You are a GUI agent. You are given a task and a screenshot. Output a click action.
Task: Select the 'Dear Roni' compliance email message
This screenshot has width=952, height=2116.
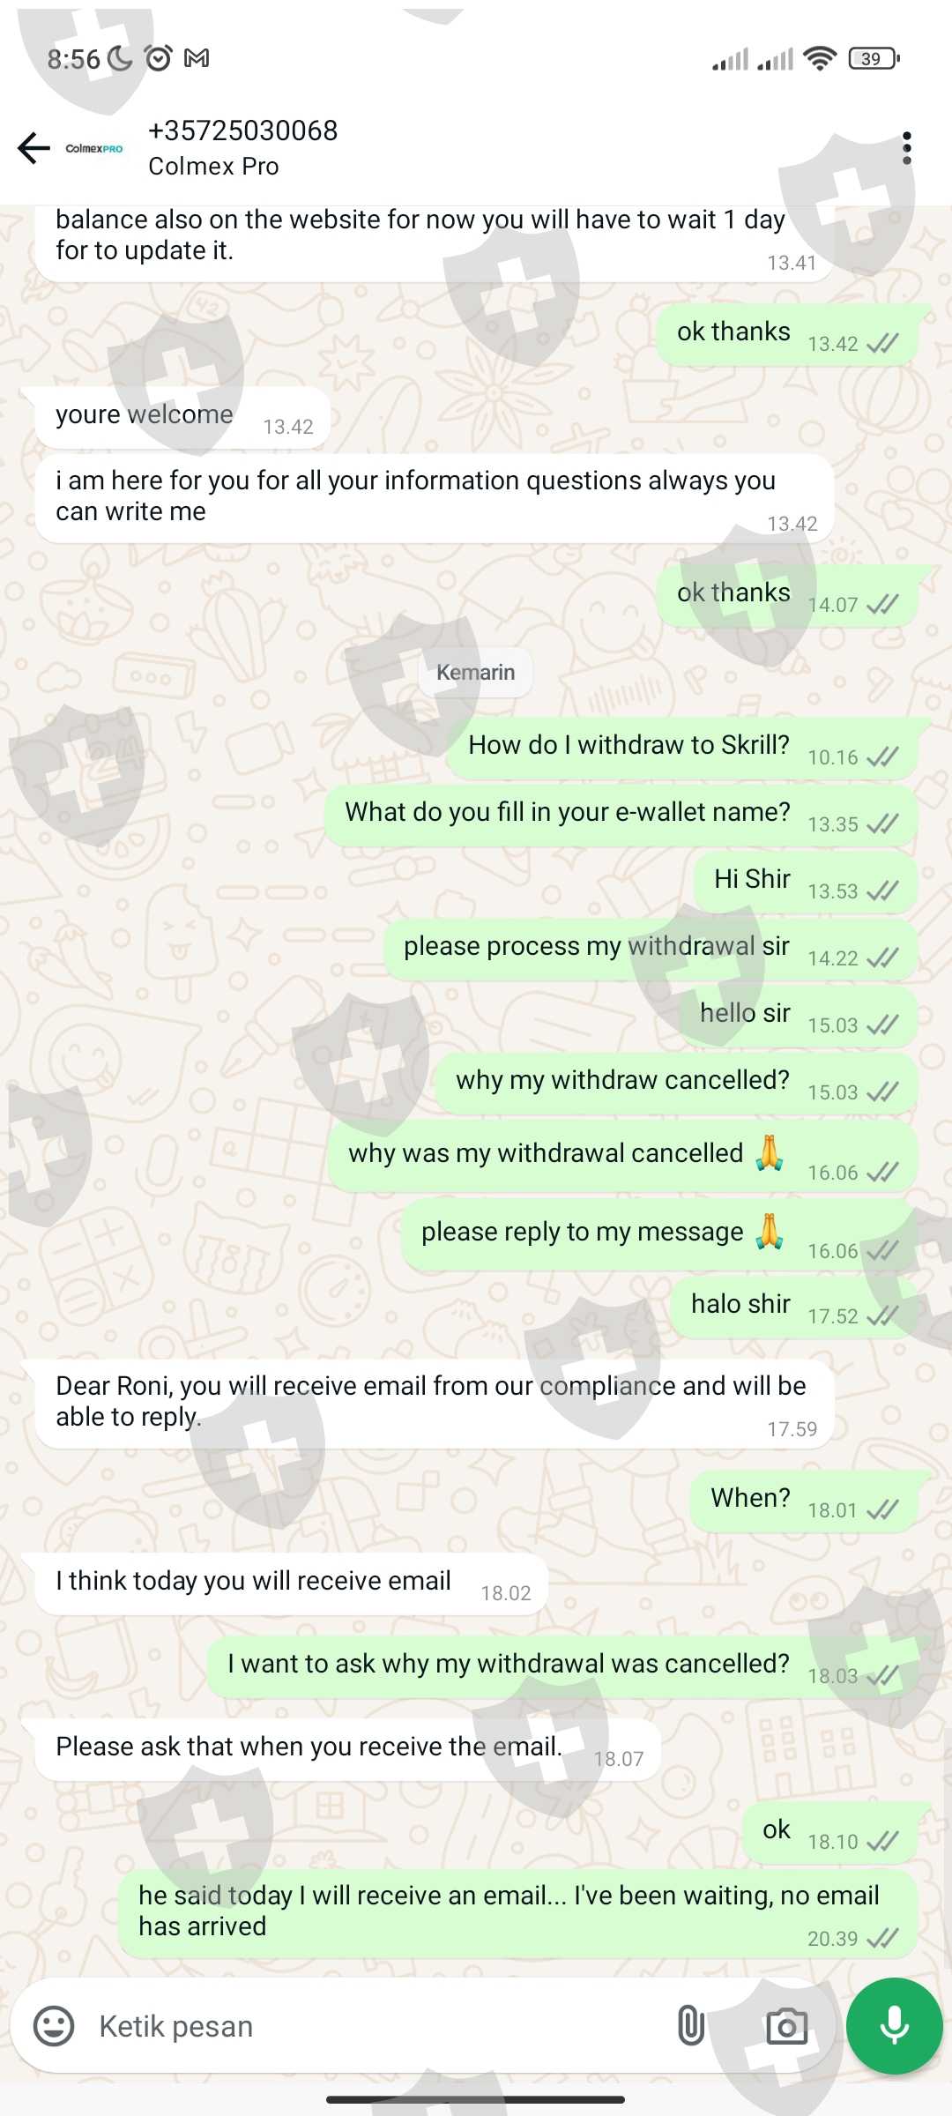[434, 1404]
